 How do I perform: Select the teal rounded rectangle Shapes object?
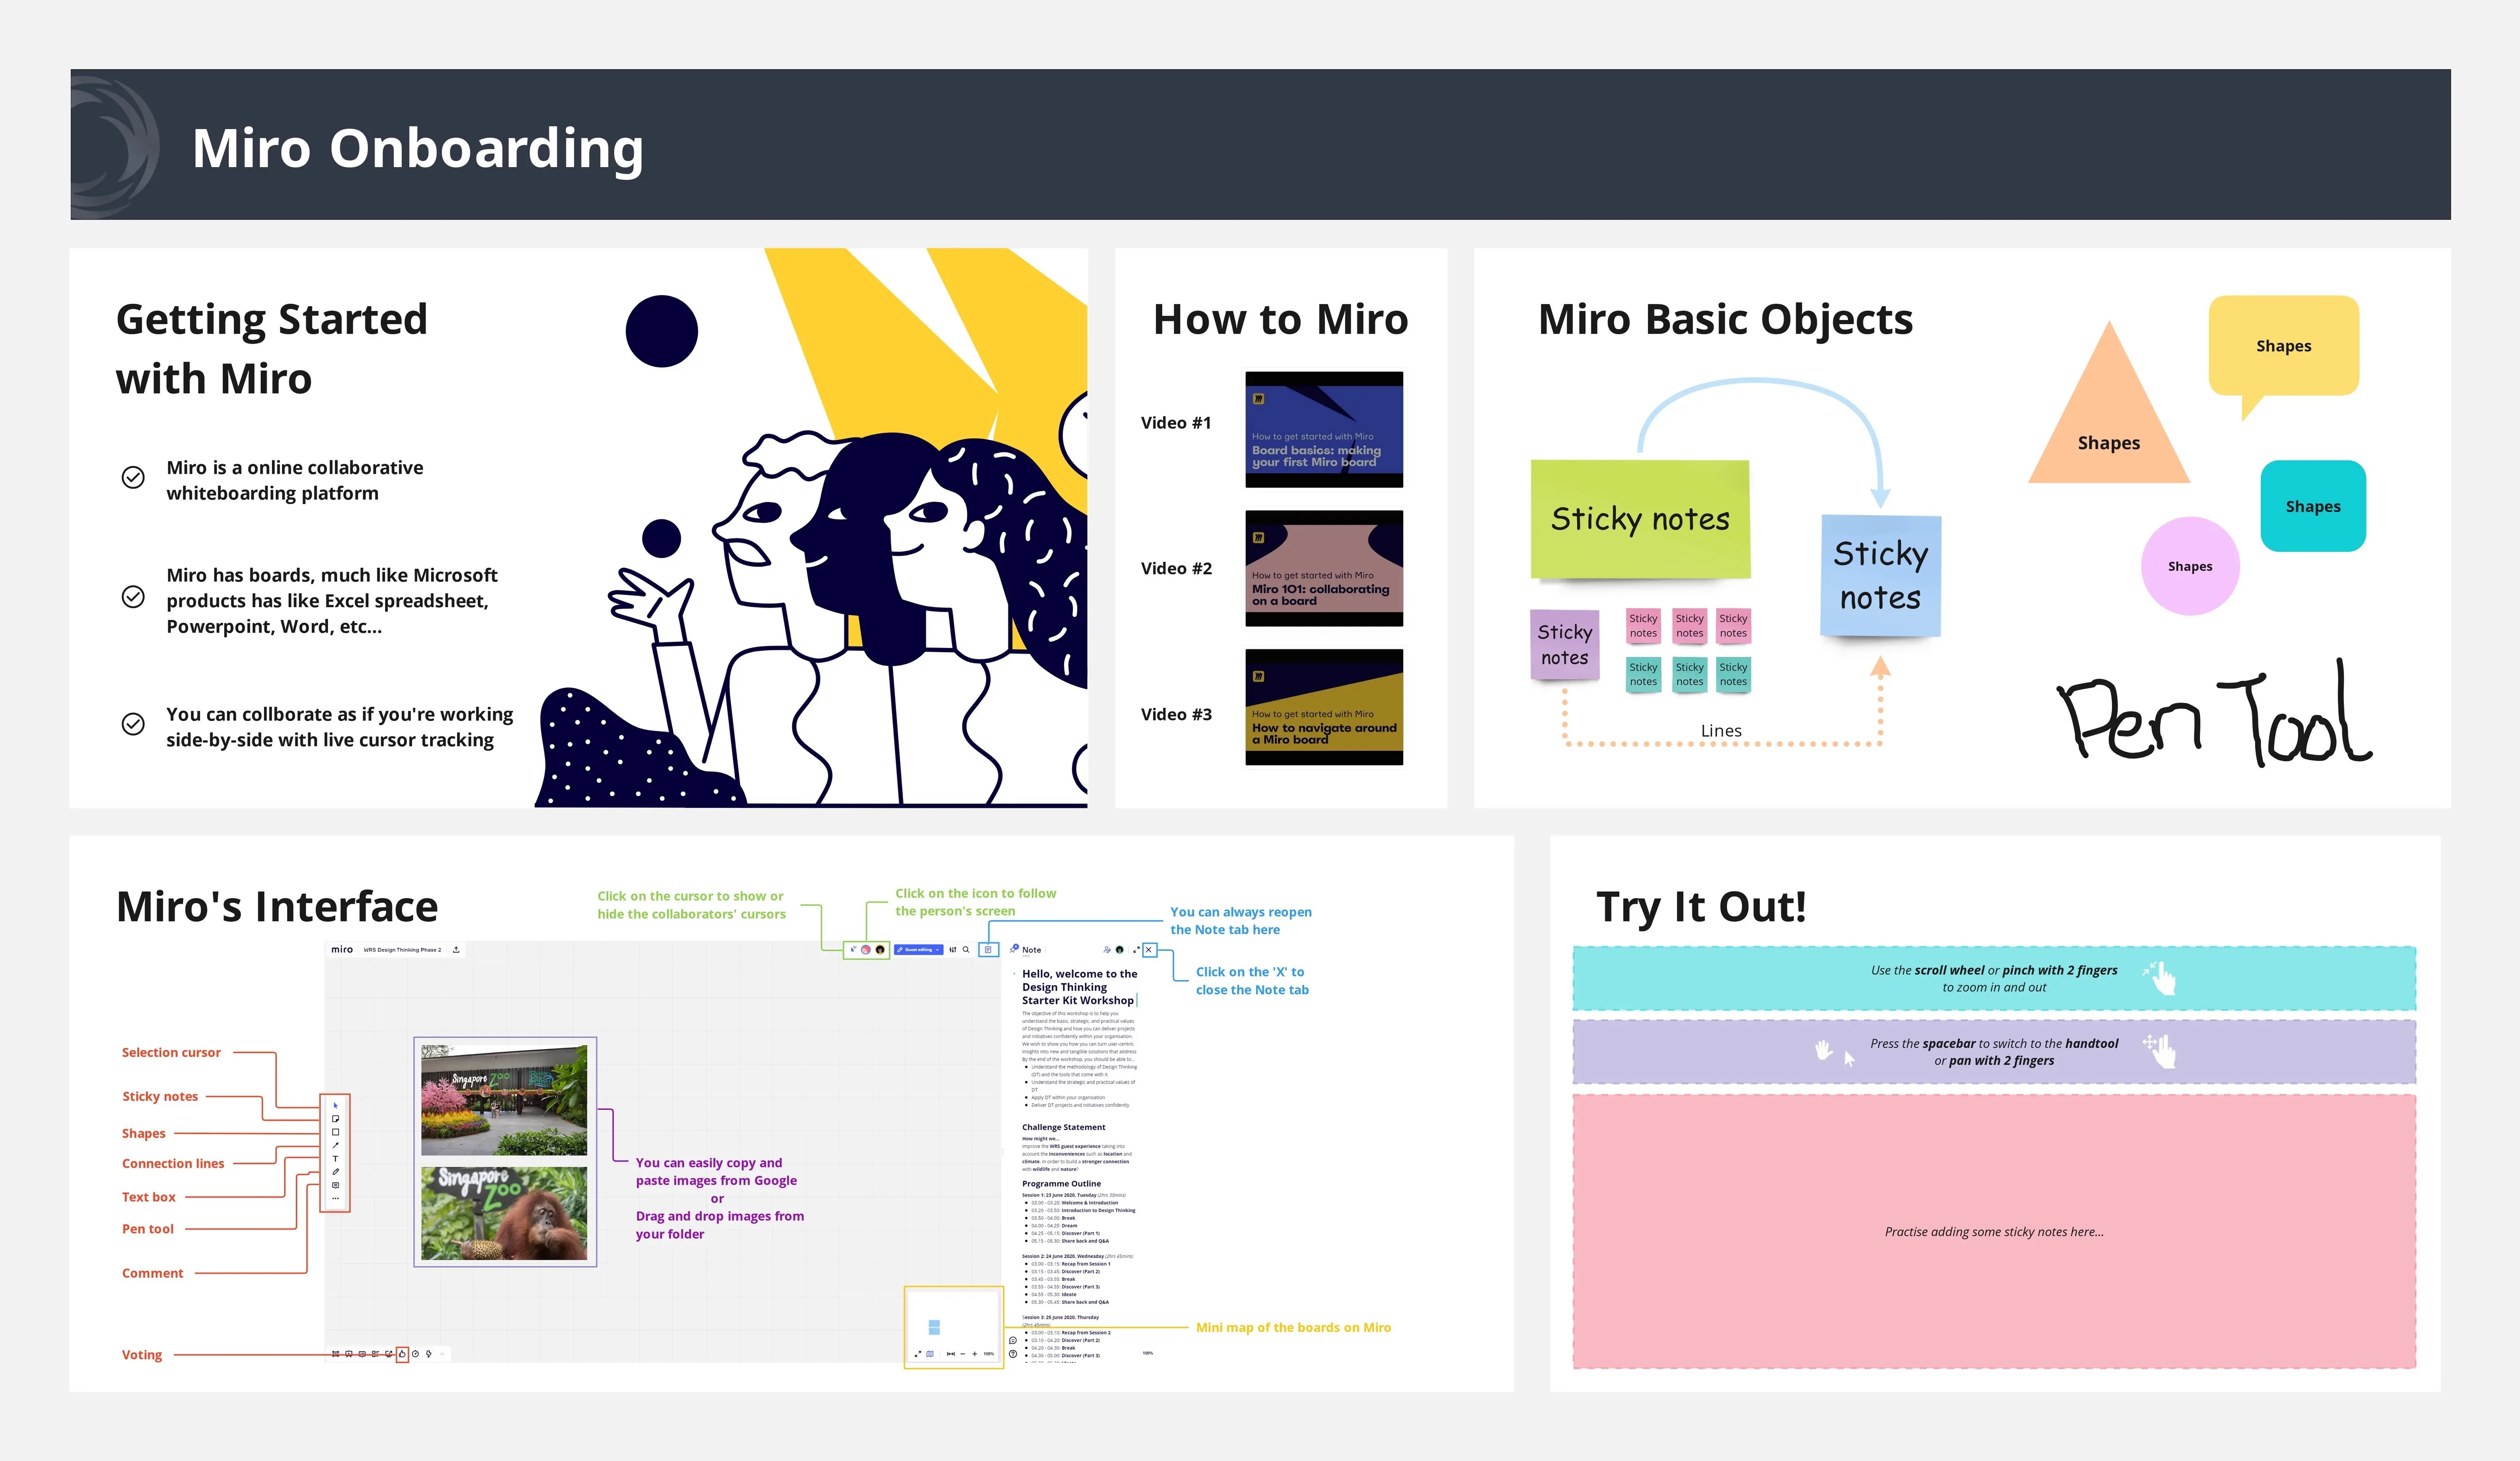[2313, 506]
